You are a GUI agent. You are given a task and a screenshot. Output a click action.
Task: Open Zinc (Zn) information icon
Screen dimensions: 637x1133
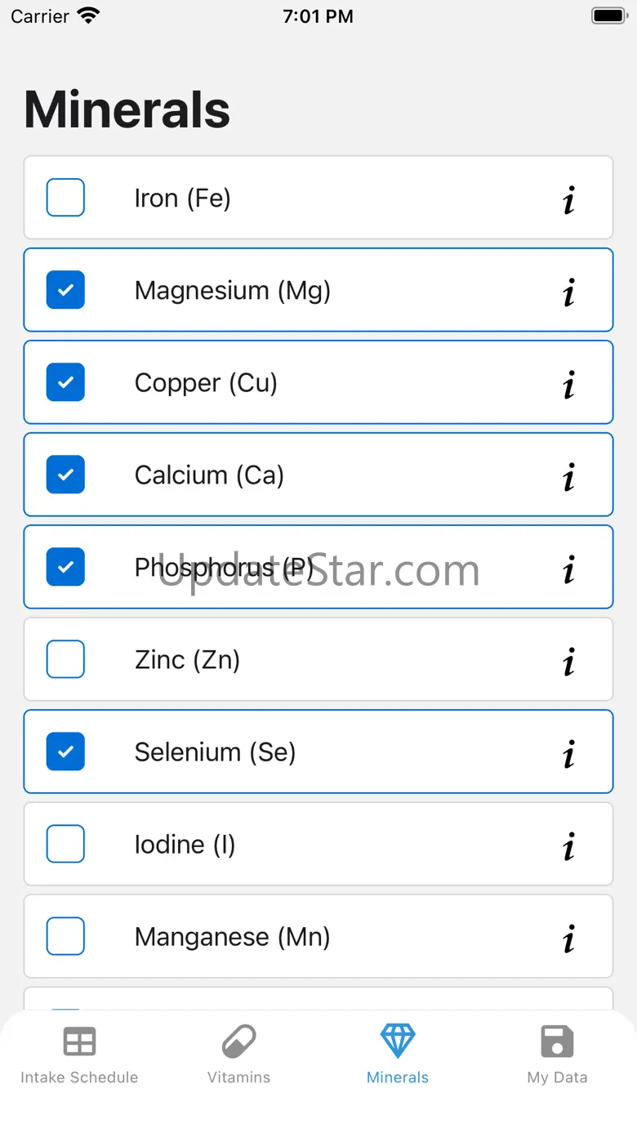(569, 660)
